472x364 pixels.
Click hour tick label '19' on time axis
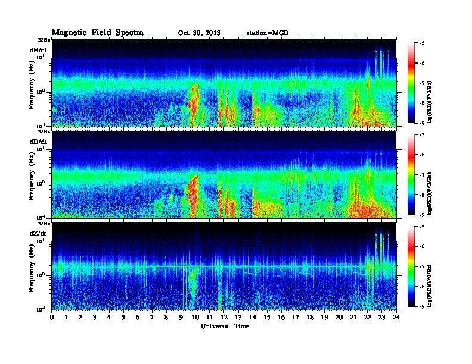[324, 317]
